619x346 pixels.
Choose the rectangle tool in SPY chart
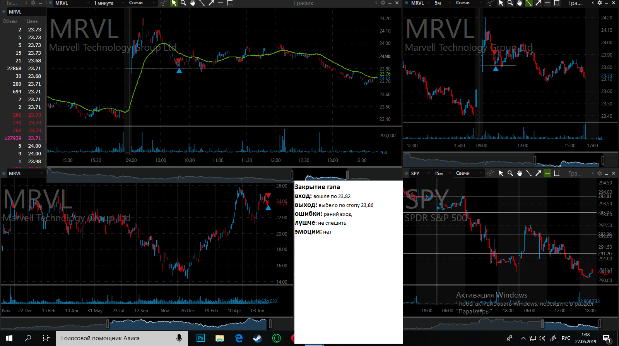pyautogui.click(x=557, y=174)
